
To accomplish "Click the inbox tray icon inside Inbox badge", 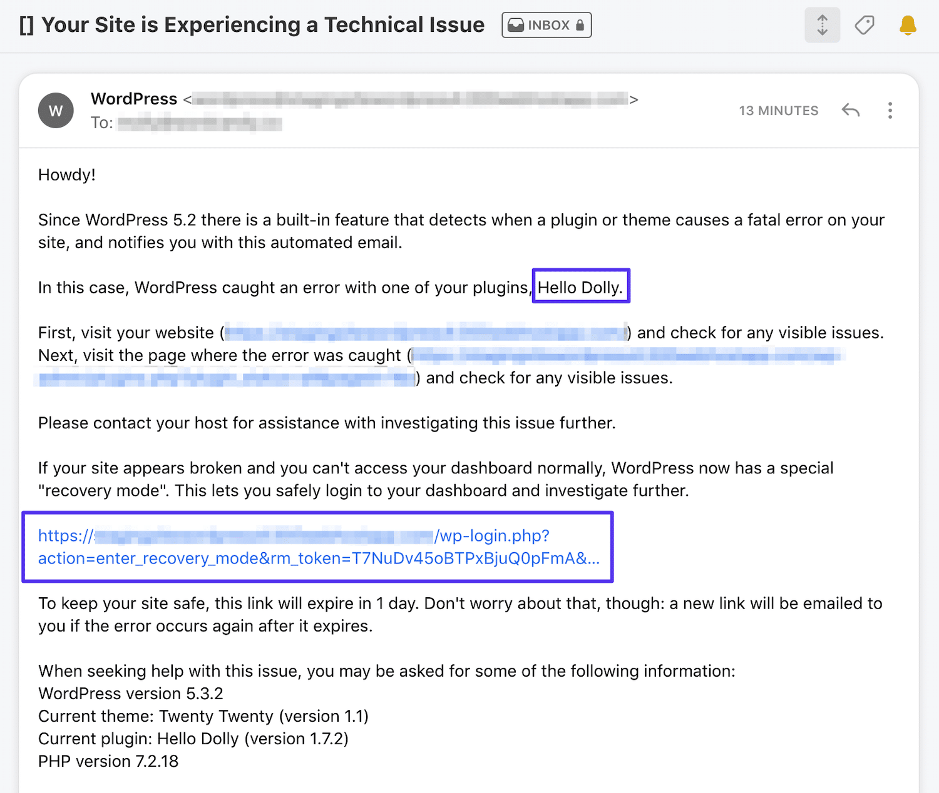I will (516, 24).
